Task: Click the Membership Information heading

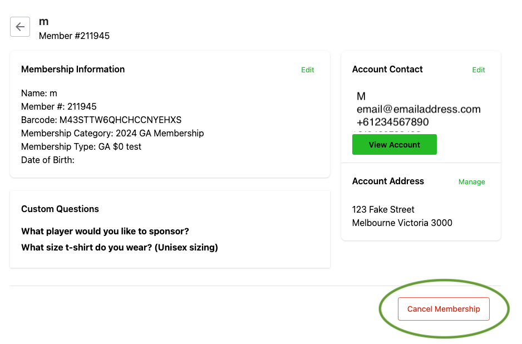Action: [x=73, y=69]
